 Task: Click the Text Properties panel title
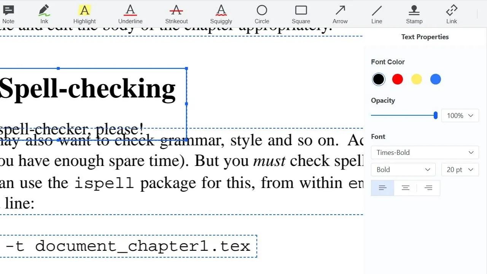click(425, 37)
